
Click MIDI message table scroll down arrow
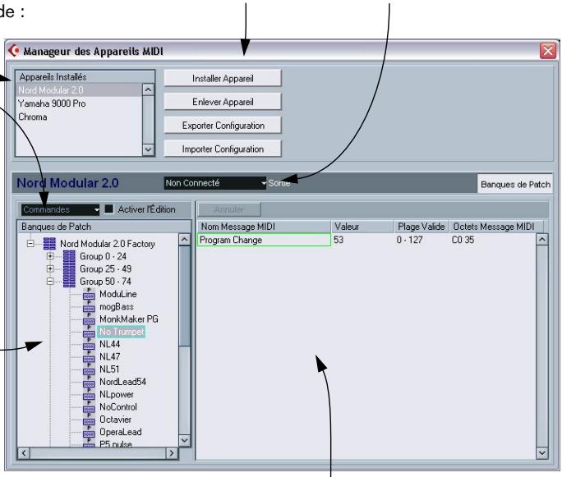542,453
